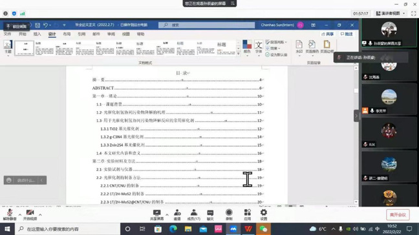The image size is (419, 235).
Task: Open the 主题 themes button
Action: pos(8,47)
